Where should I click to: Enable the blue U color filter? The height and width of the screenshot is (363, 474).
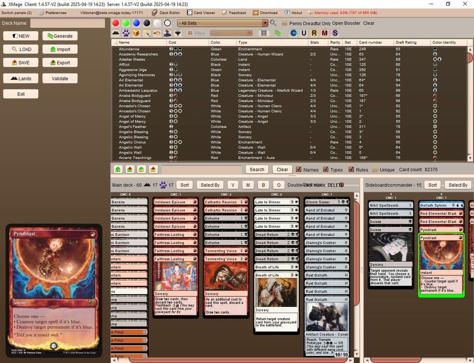304,33
